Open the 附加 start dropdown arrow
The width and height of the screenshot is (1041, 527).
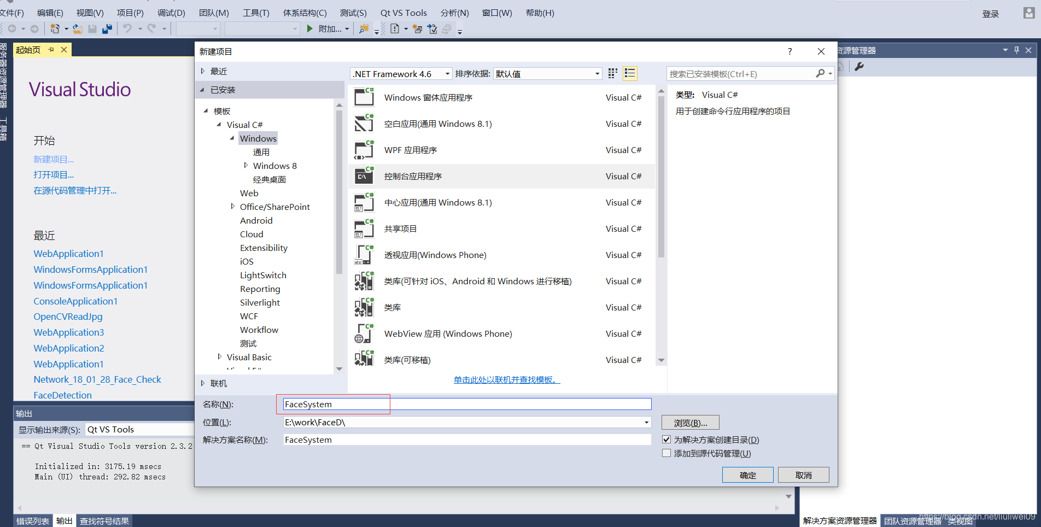pos(347,29)
